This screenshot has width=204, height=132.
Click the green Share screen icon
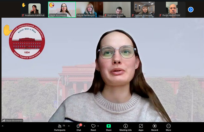[x=109, y=127]
